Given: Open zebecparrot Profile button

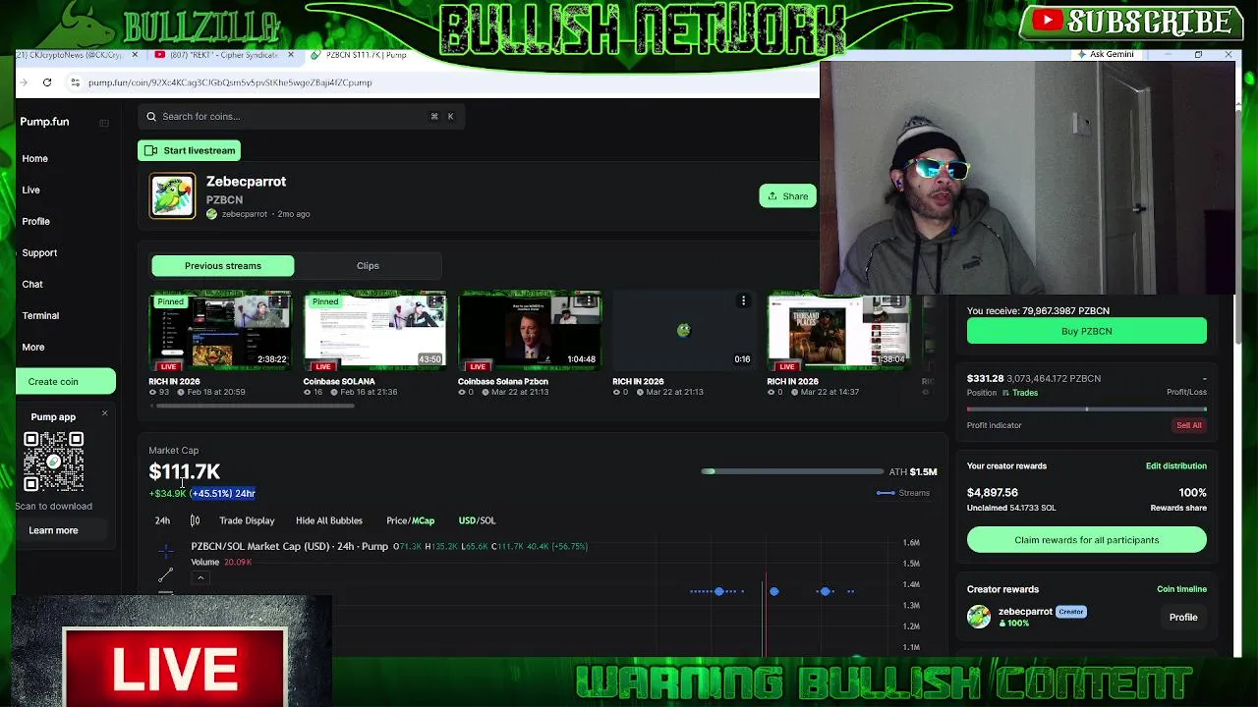Looking at the screenshot, I should coord(1183,618).
